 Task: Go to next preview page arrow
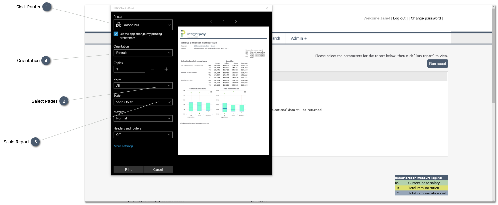coord(236,22)
